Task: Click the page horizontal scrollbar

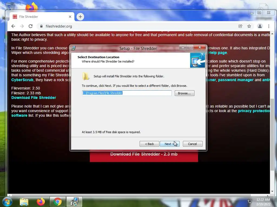Action: (x=131, y=195)
